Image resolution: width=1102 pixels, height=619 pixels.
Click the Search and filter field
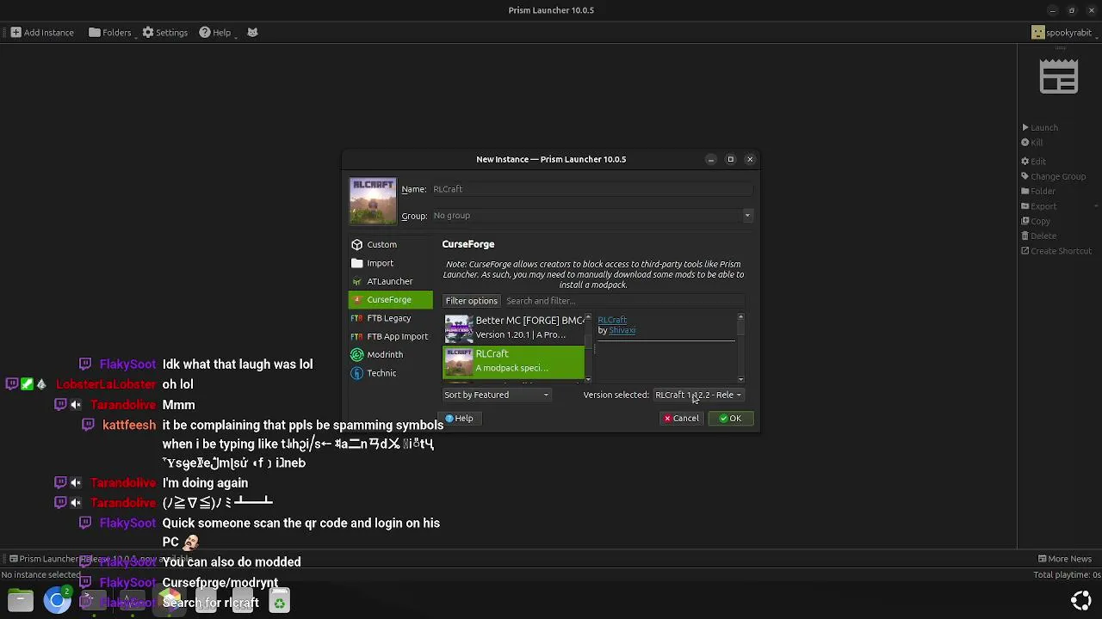point(623,301)
